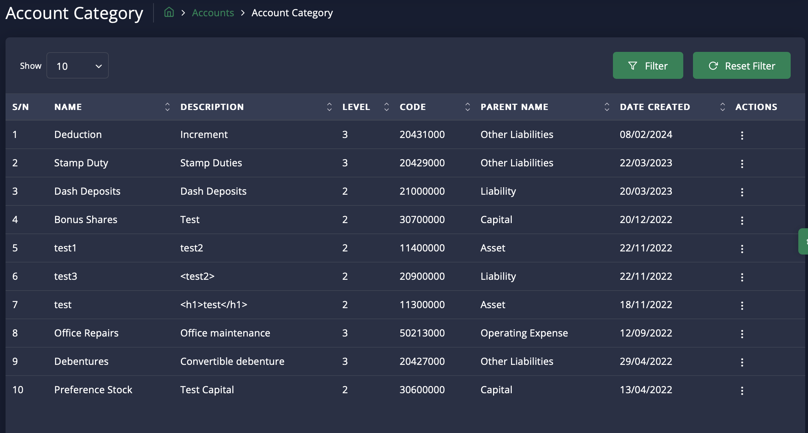Sort table by Name column
Screen dimensions: 808x433
[x=167, y=107]
